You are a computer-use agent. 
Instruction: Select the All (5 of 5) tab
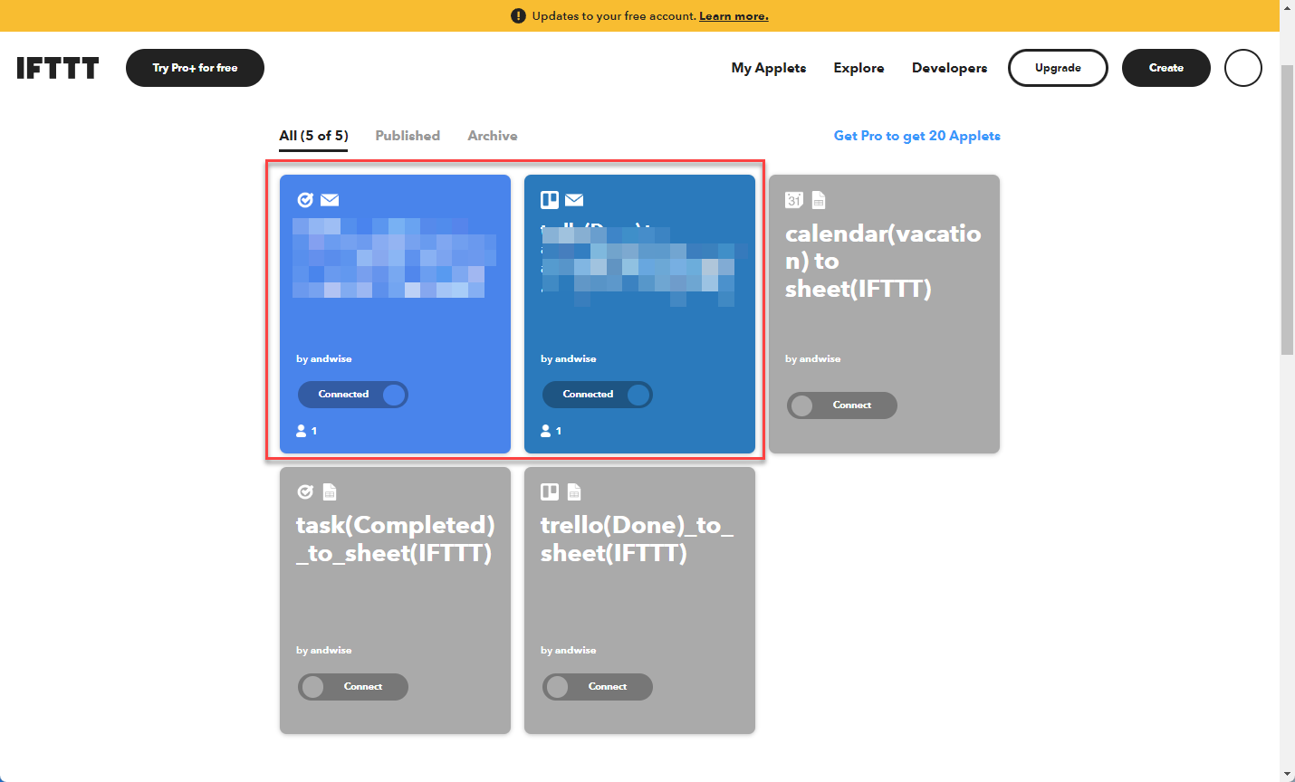pyautogui.click(x=313, y=136)
